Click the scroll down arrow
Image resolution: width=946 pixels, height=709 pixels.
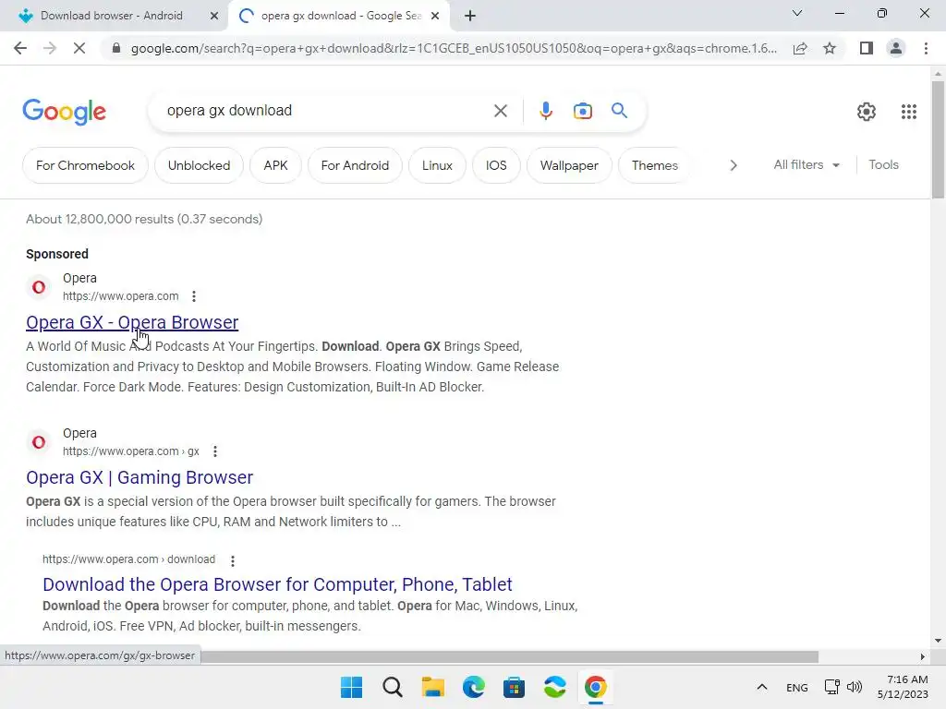pyautogui.click(x=938, y=641)
